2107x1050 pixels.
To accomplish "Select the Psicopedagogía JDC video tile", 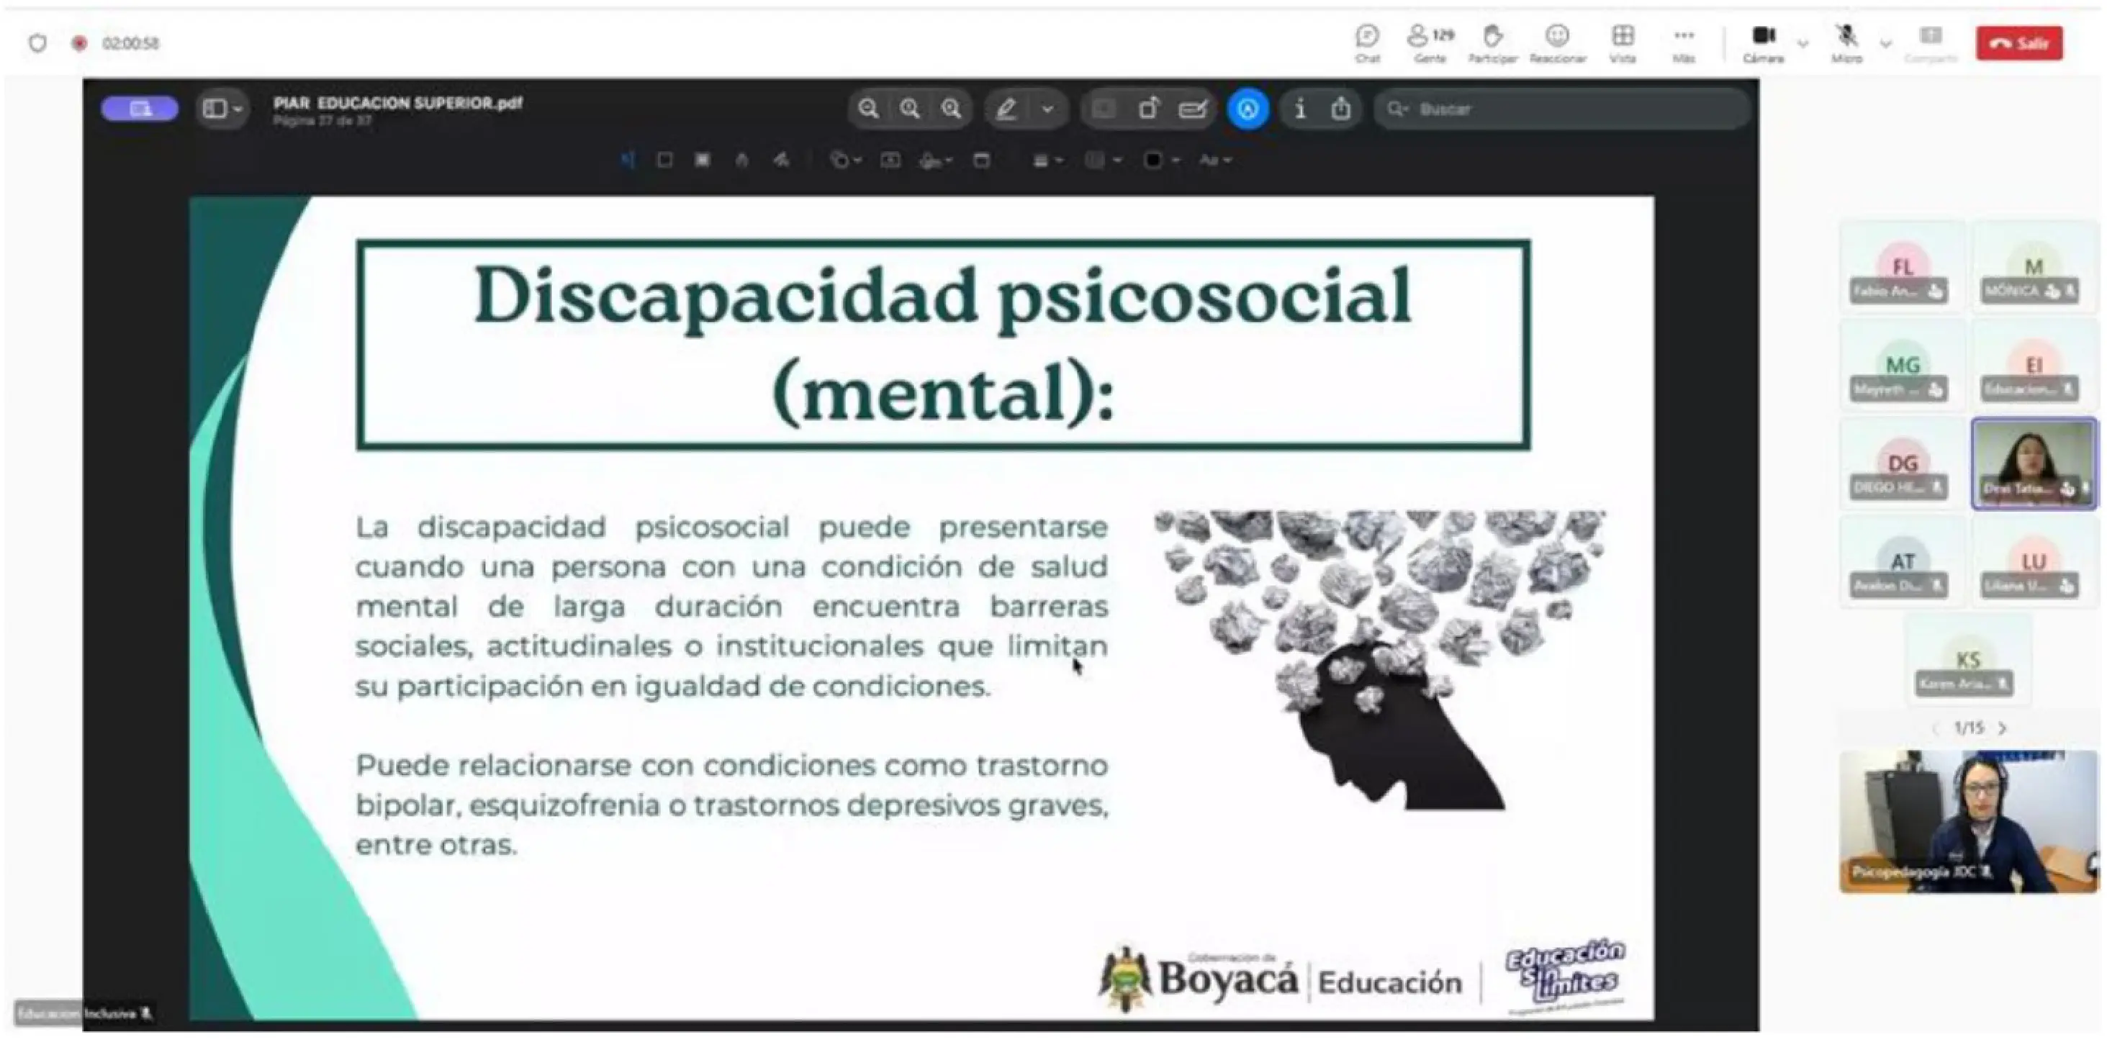I will click(x=1968, y=821).
